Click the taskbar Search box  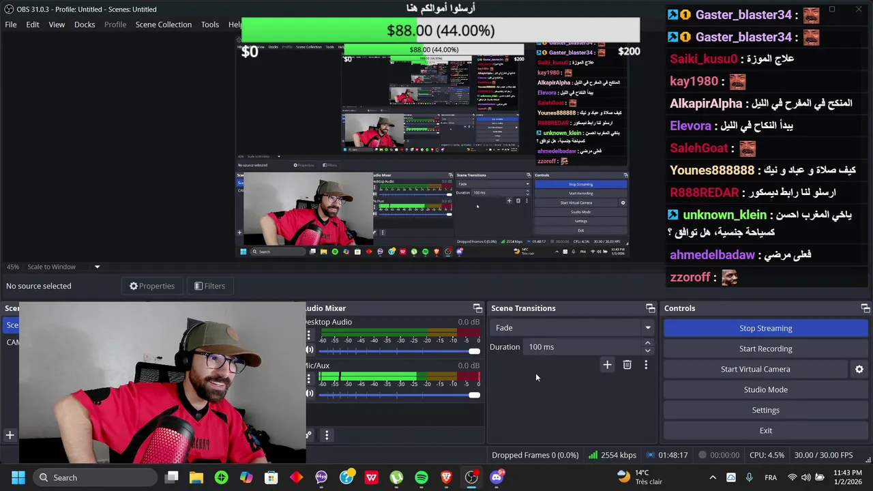tap(94, 477)
